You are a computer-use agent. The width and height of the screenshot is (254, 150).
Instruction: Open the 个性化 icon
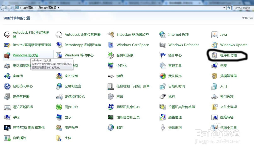click(x=111, y=66)
